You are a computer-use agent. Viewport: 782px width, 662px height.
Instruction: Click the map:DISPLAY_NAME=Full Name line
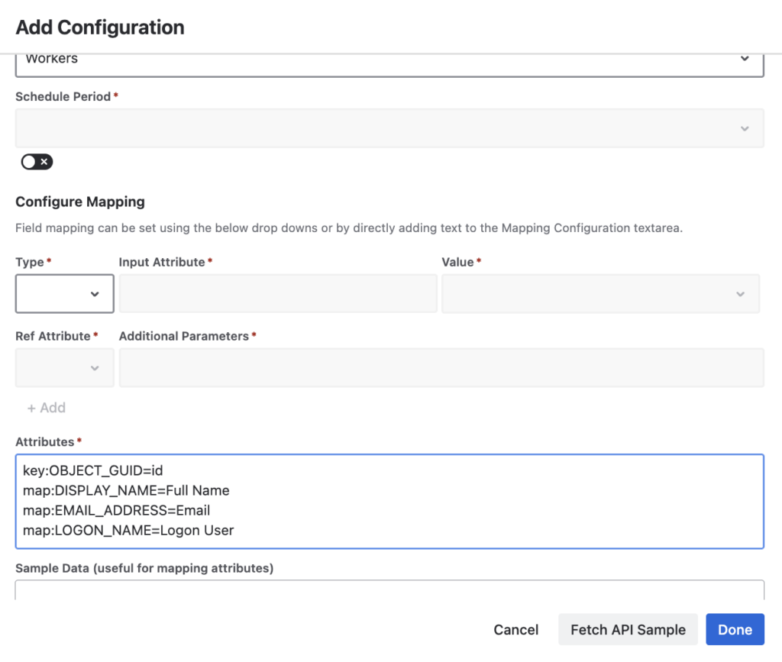126,490
